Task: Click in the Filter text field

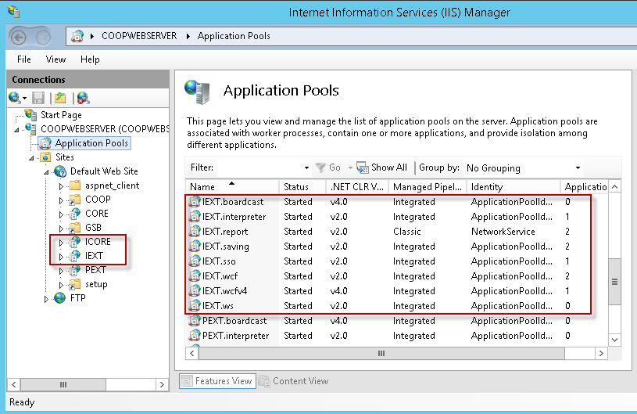Action: coord(259,167)
